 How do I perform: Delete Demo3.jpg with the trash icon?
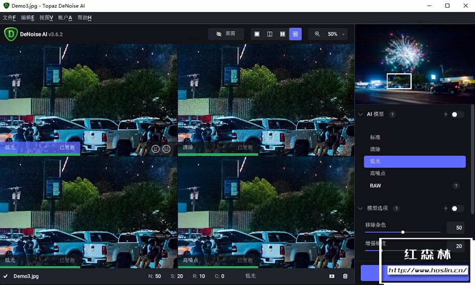coord(345,276)
